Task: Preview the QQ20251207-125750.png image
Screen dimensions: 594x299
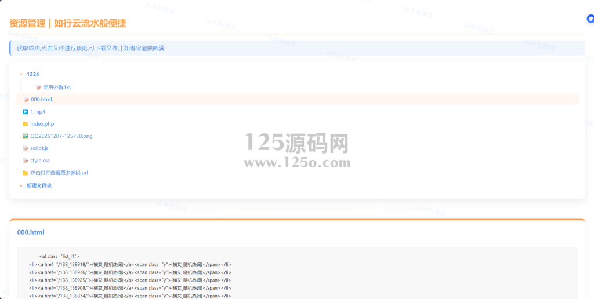Action: [x=61, y=136]
